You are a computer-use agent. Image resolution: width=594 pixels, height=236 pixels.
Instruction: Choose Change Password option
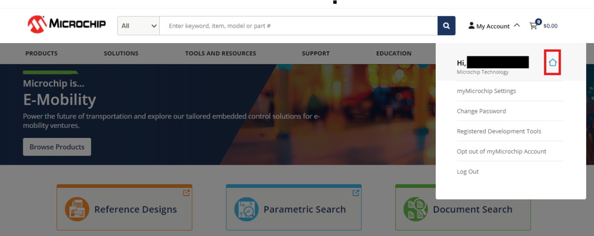[x=481, y=111]
